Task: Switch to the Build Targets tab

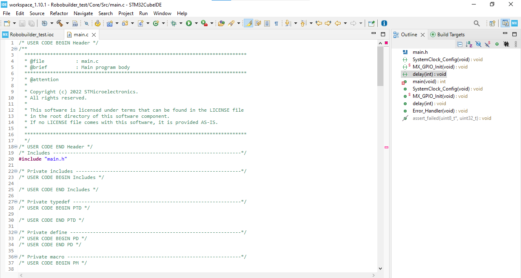Action: pyautogui.click(x=447, y=35)
